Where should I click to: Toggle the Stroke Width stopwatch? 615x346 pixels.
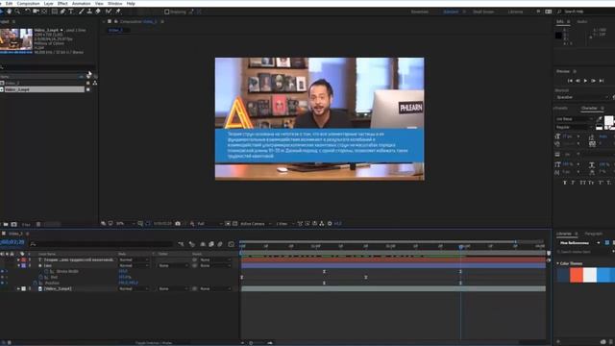click(x=46, y=271)
